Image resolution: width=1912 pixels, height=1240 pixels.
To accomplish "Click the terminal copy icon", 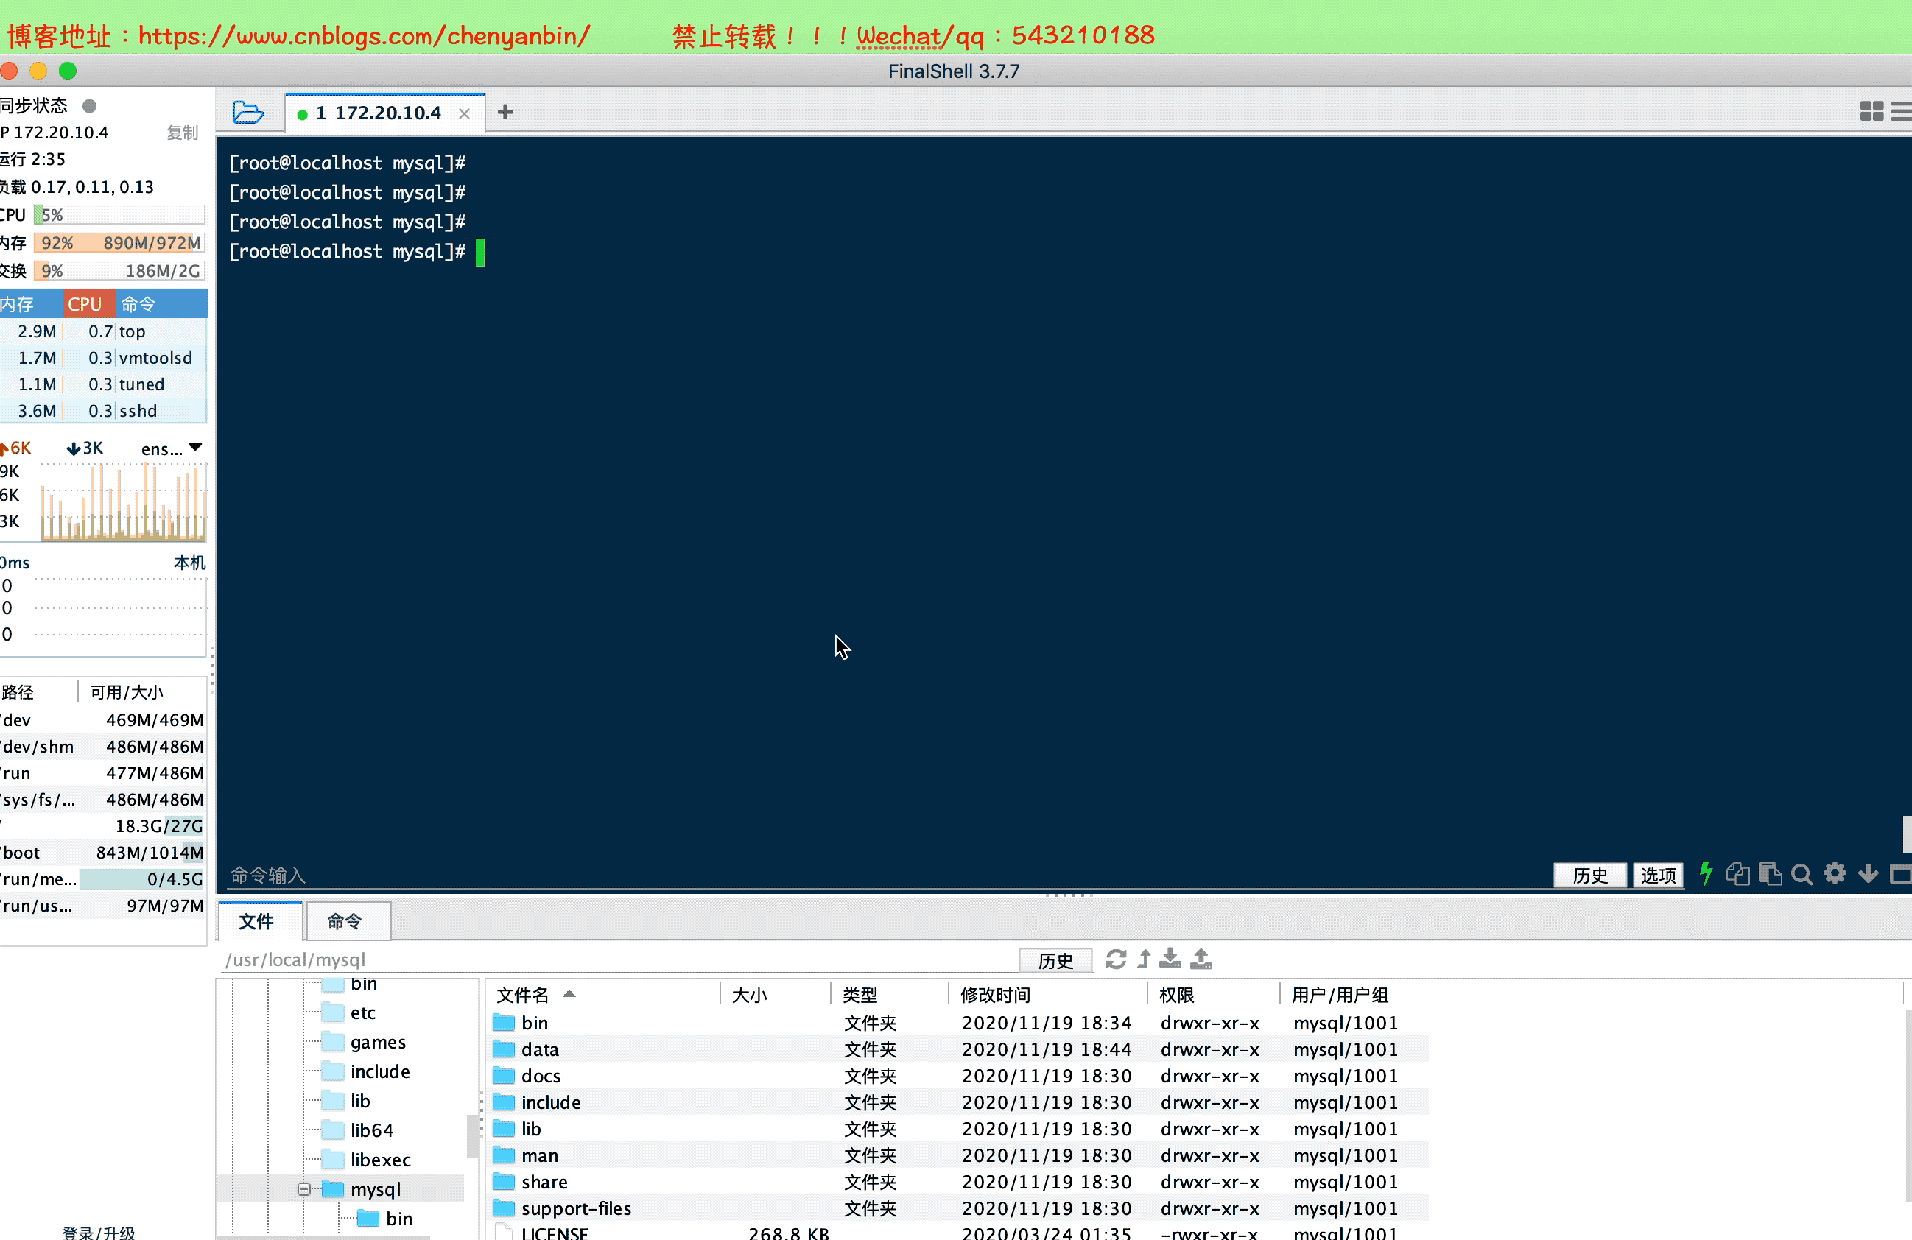I will coord(1737,874).
